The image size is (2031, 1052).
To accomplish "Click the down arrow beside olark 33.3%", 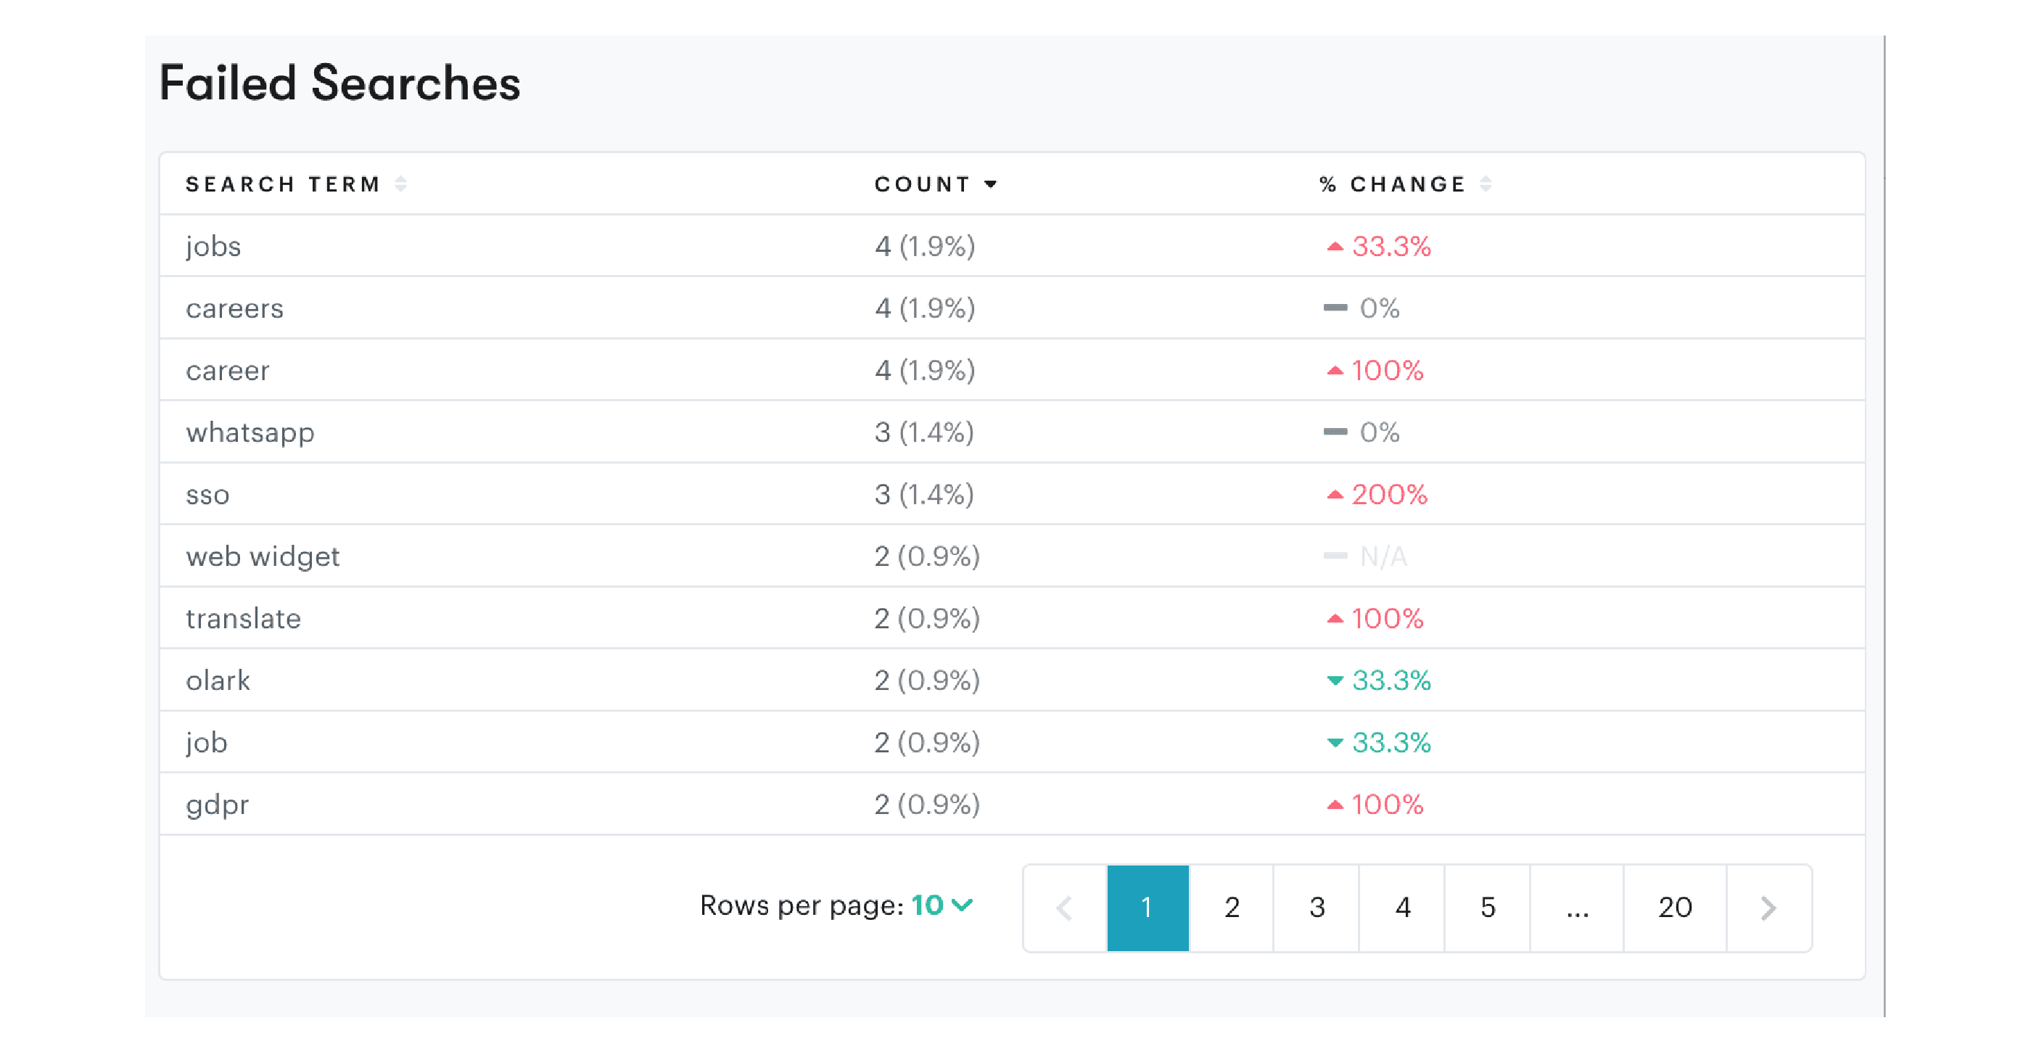I will (x=1334, y=681).
